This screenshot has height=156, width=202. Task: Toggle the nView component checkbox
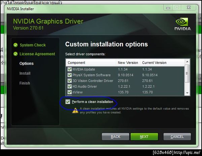(70, 92)
